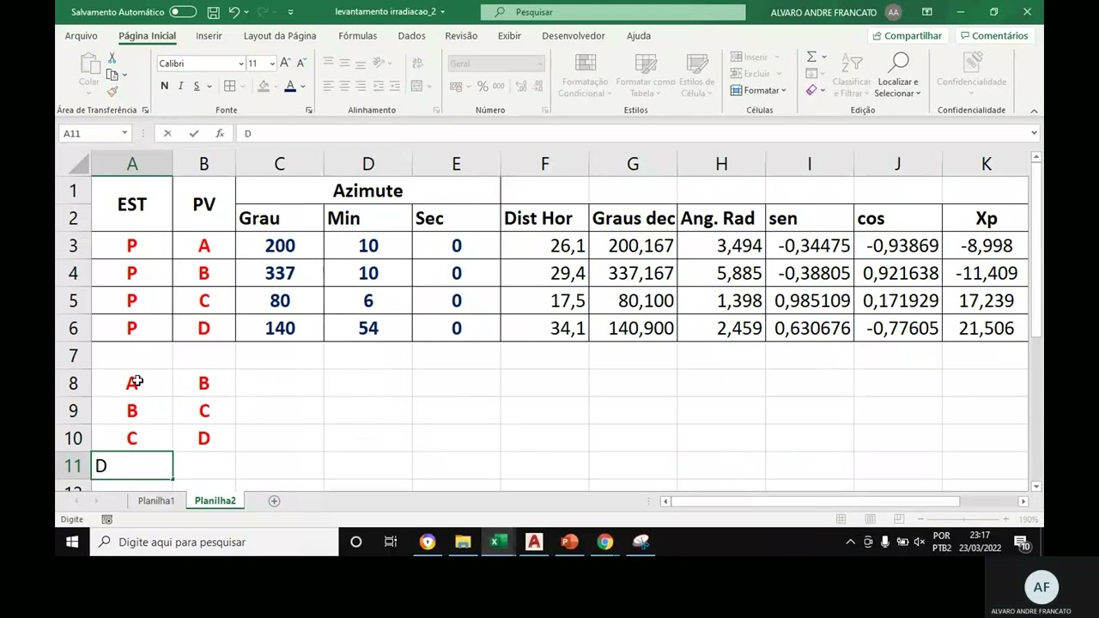Screen dimensions: 1099x618
Task: Add a new sheet with the plus button
Action: (x=274, y=500)
